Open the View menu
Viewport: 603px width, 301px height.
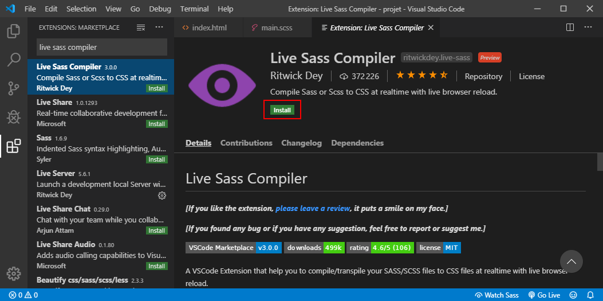point(113,9)
